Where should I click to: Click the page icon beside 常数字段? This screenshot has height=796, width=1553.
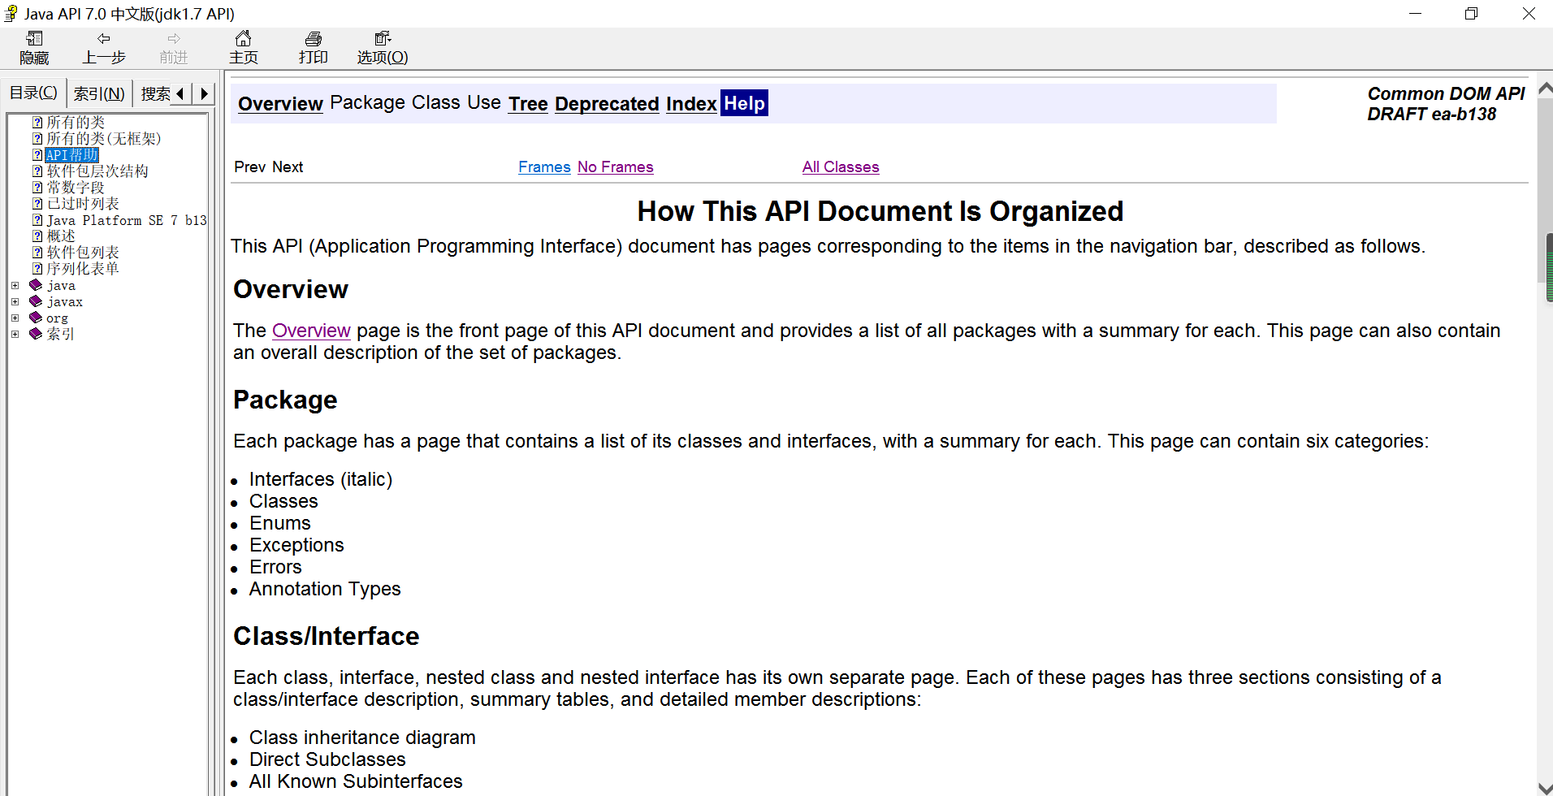point(37,187)
